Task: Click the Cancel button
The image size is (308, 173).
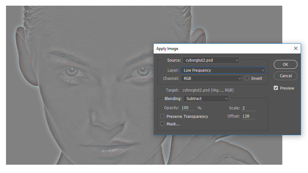Action: click(x=286, y=76)
